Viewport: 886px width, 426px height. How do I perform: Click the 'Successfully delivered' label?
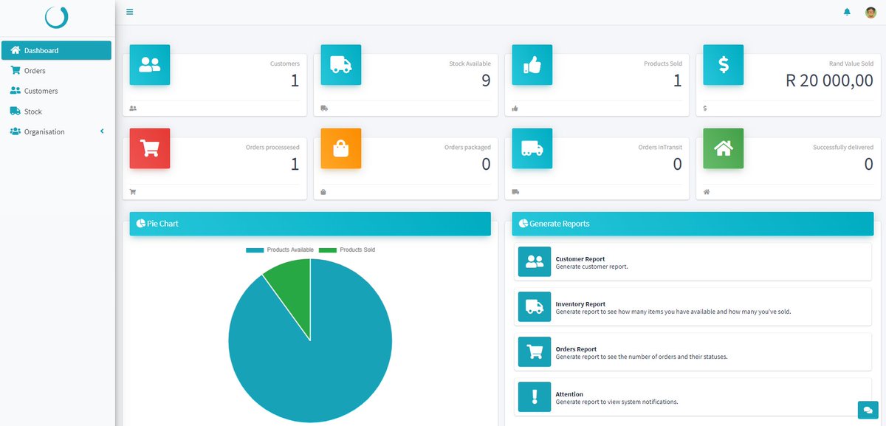pos(843,148)
